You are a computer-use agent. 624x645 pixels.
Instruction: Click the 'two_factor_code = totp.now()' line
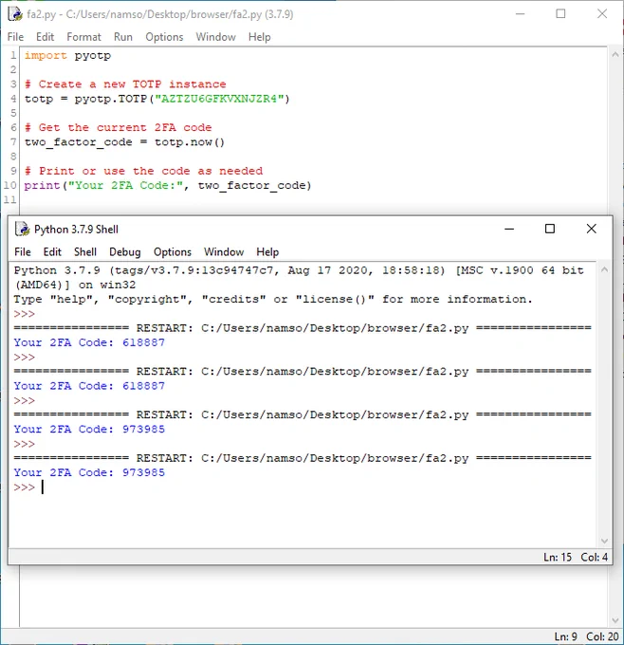(x=124, y=142)
